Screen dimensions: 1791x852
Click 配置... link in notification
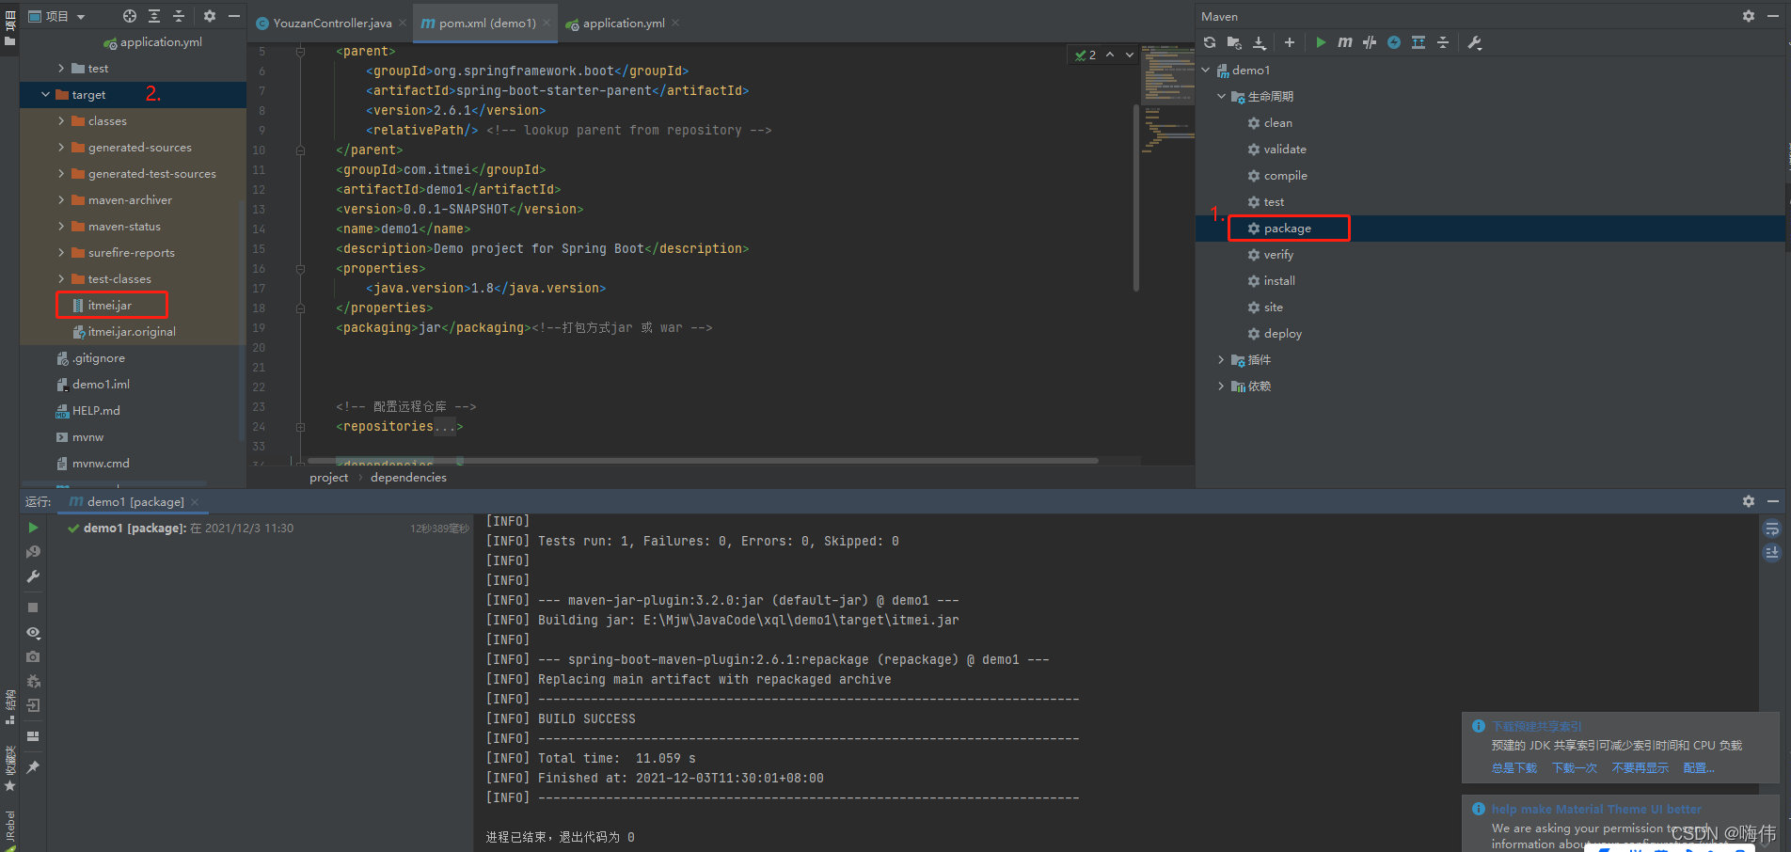click(1699, 767)
